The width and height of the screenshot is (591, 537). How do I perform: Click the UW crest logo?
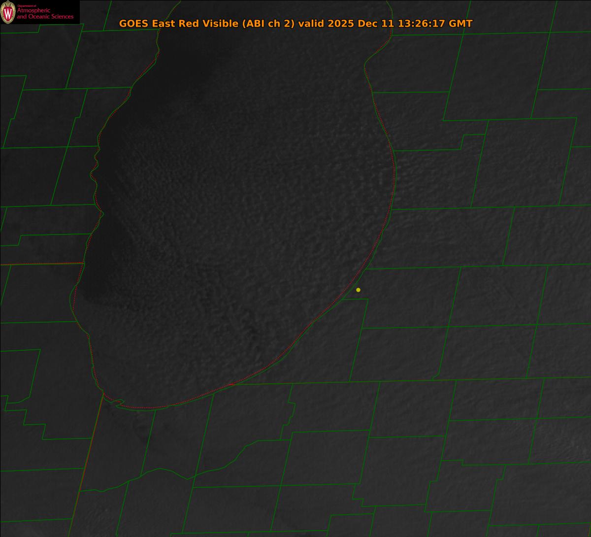click(8, 12)
